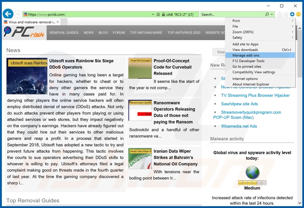The width and height of the screenshot is (304, 208).
Task: Click the globe malware activity icon
Action: 252,172
